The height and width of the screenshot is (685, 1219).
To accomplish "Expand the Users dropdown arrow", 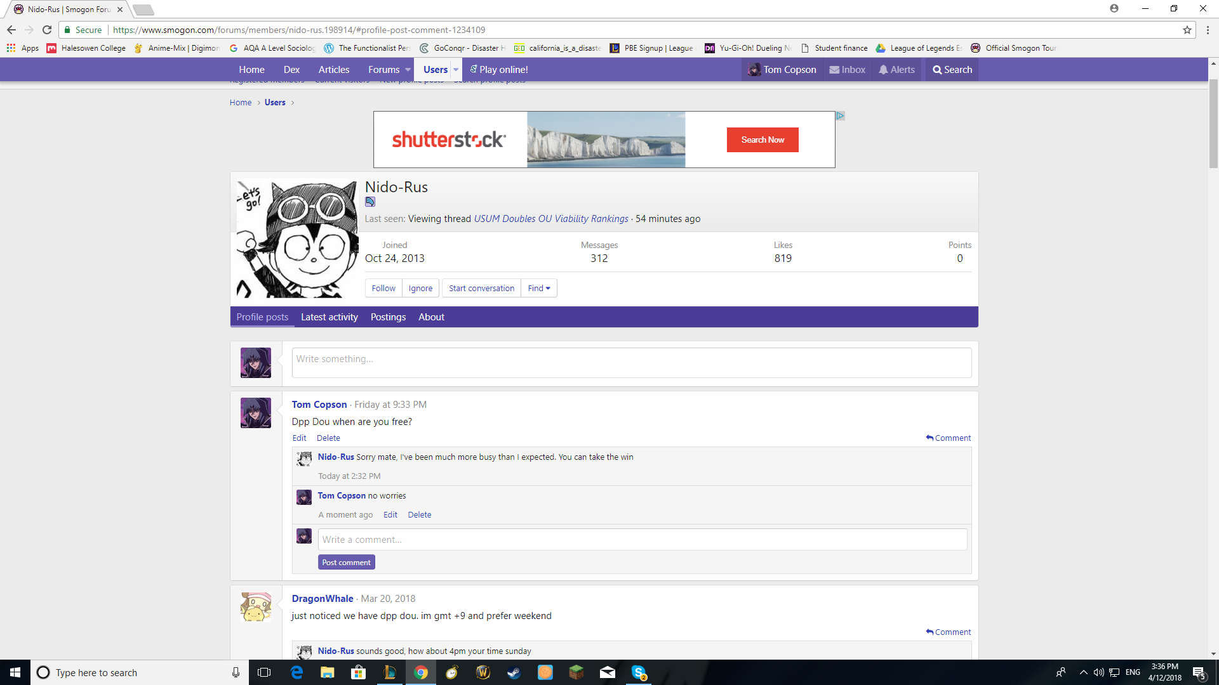I will [456, 70].
